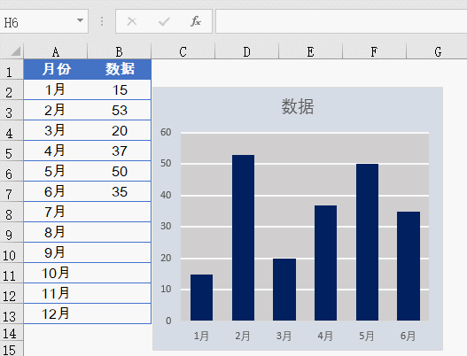467x356 pixels.
Task: Select the 2月 bar in the chart
Action: point(243,237)
